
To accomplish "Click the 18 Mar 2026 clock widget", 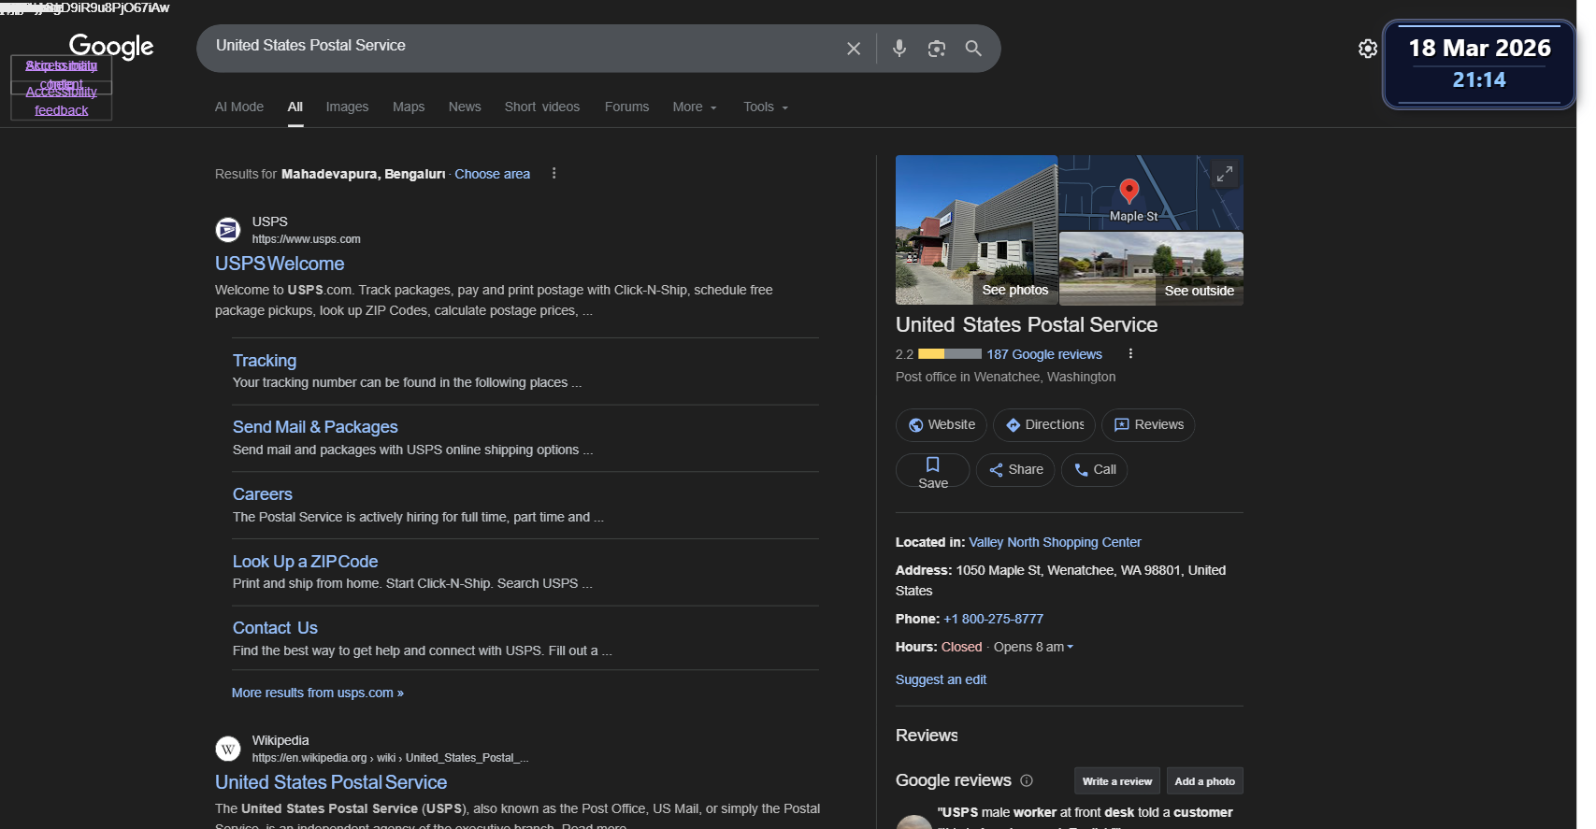I will pyautogui.click(x=1479, y=64).
